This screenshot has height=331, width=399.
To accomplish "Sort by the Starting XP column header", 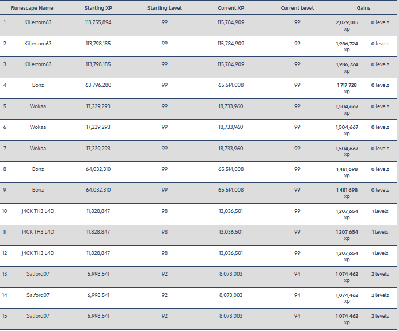I will click(x=98, y=9).
